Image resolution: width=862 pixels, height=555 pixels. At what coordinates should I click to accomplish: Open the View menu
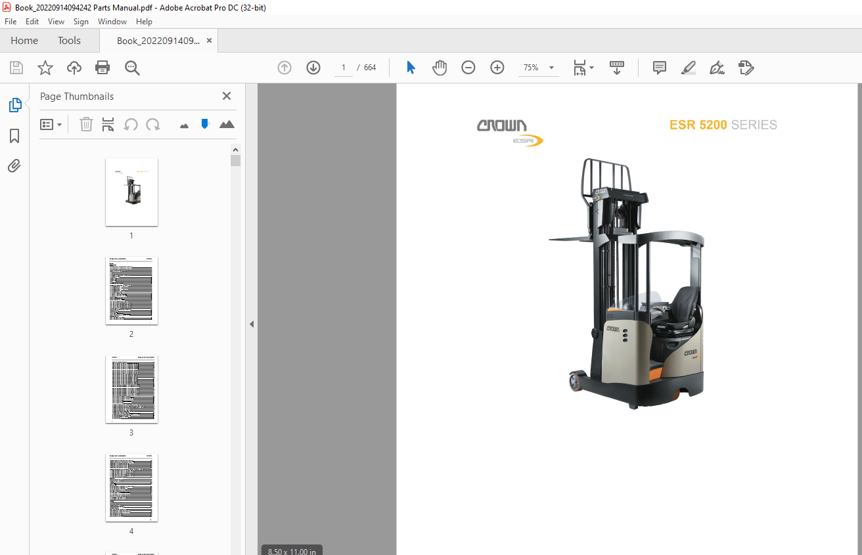(57, 22)
